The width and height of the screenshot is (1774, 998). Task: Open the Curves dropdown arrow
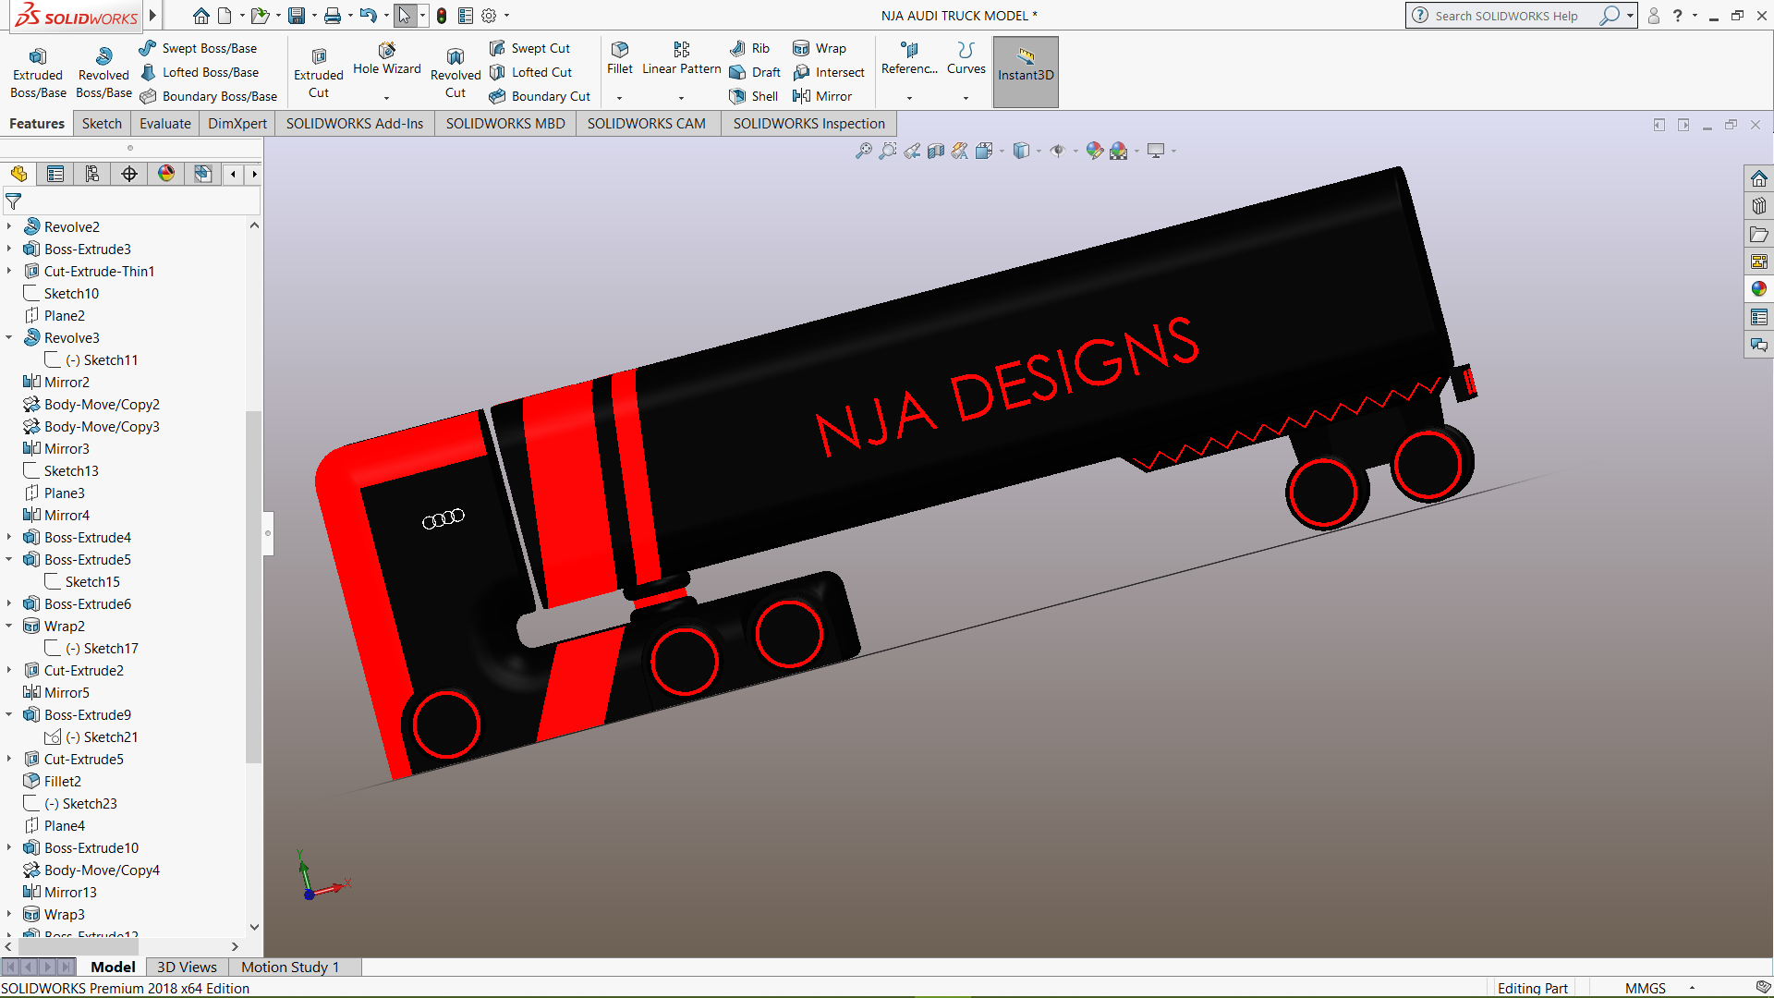coord(966,97)
